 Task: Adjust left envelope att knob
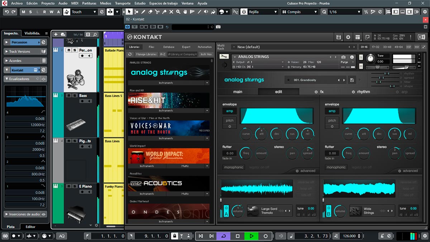coord(261,134)
